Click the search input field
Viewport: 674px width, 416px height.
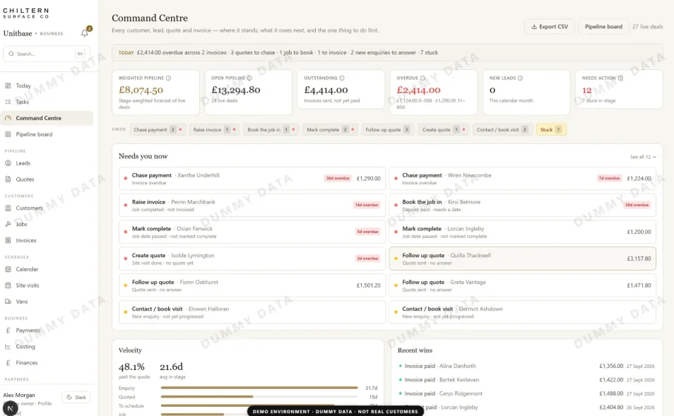click(47, 54)
